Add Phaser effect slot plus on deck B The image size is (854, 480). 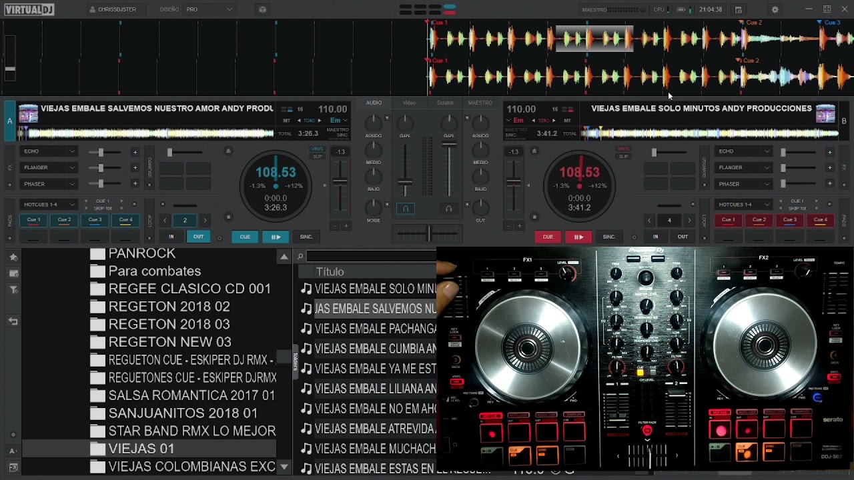click(829, 183)
